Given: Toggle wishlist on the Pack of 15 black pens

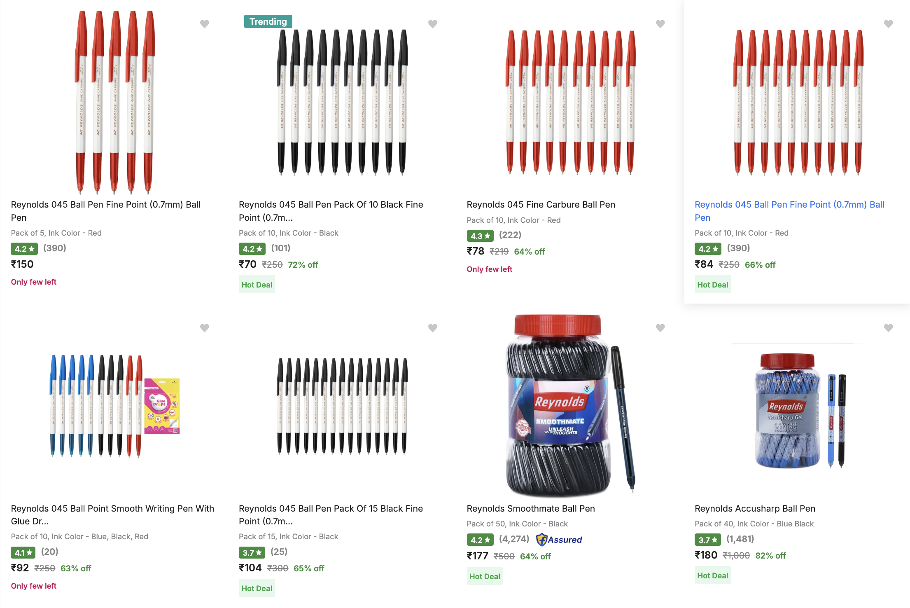Looking at the screenshot, I should pos(432,328).
